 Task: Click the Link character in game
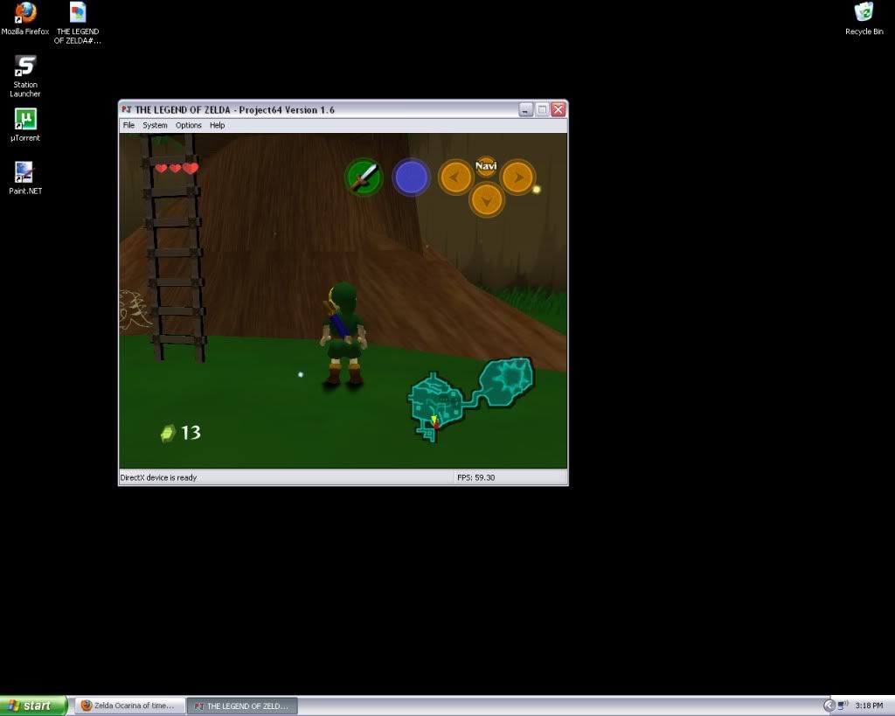point(343,335)
